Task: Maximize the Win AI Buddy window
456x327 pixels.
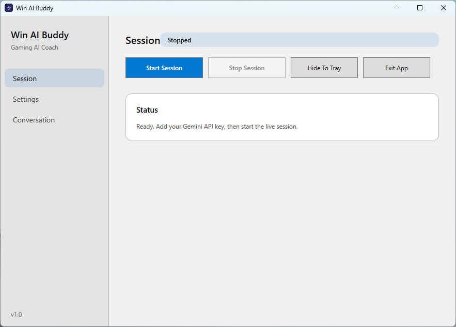Action: click(419, 8)
